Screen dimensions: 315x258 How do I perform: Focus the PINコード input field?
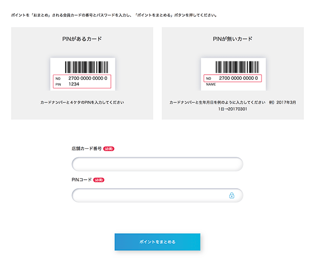(x=157, y=195)
